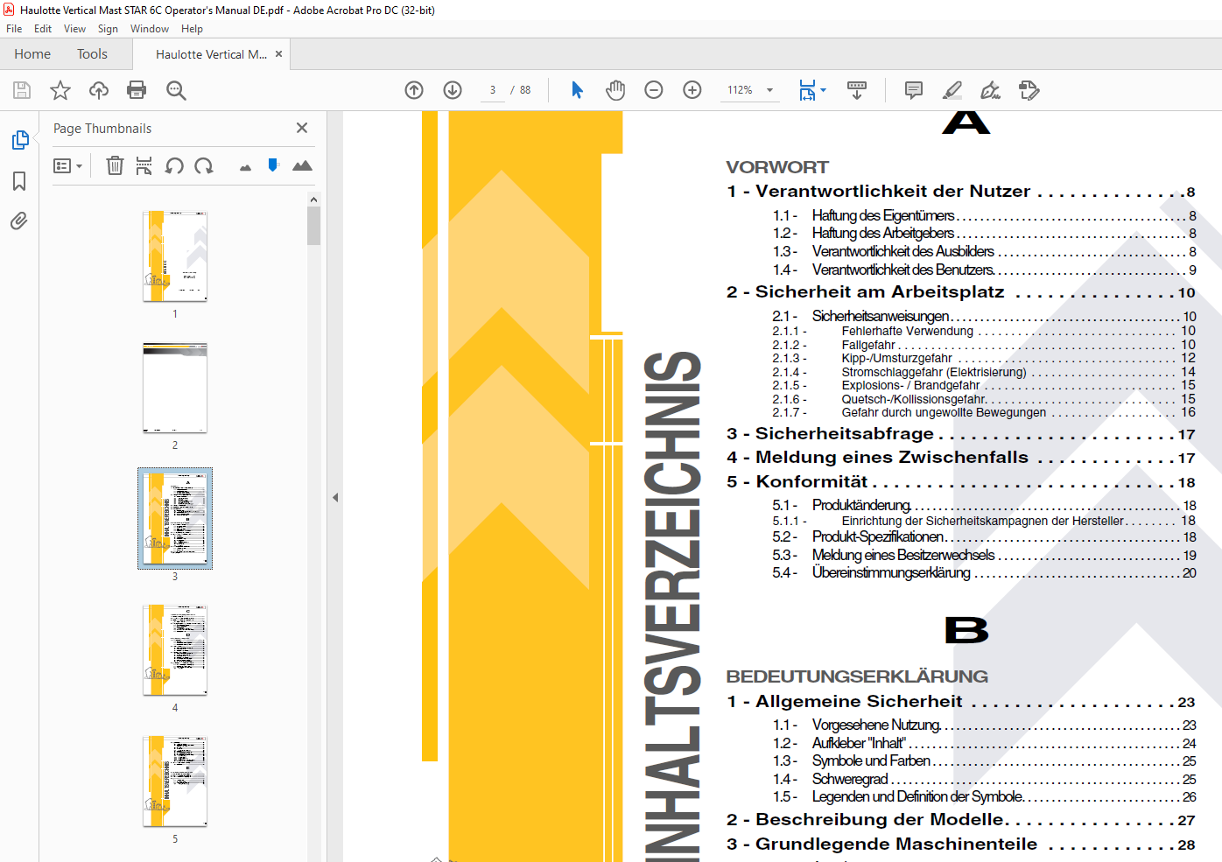Zoom in with the plus button
The image size is (1222, 862).
coord(692,90)
